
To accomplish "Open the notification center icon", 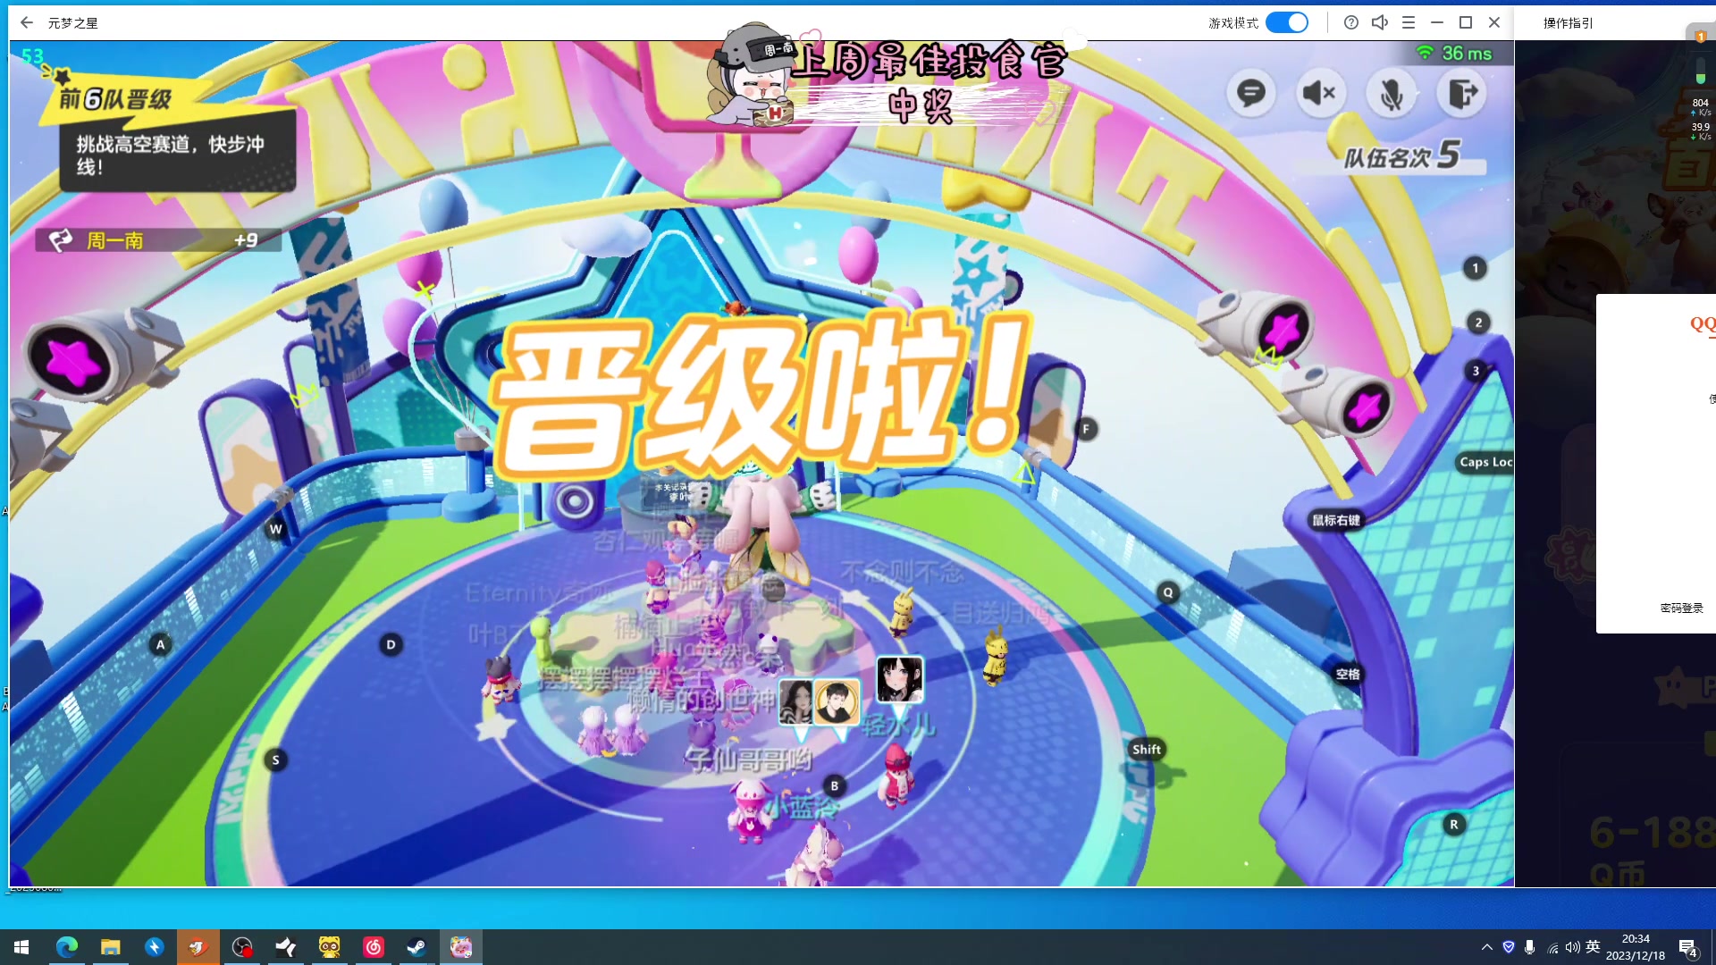I will pyautogui.click(x=1688, y=948).
